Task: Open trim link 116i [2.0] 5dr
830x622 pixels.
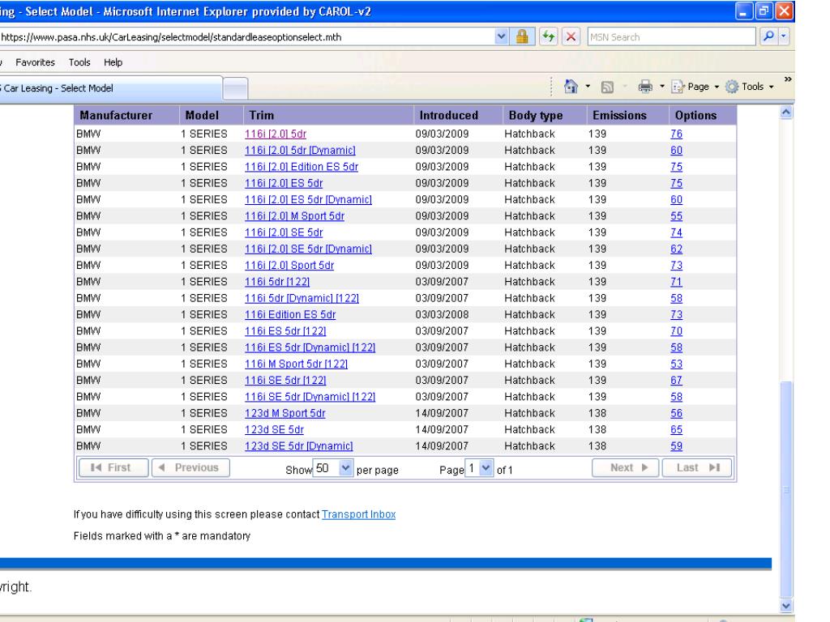Action: (x=276, y=134)
